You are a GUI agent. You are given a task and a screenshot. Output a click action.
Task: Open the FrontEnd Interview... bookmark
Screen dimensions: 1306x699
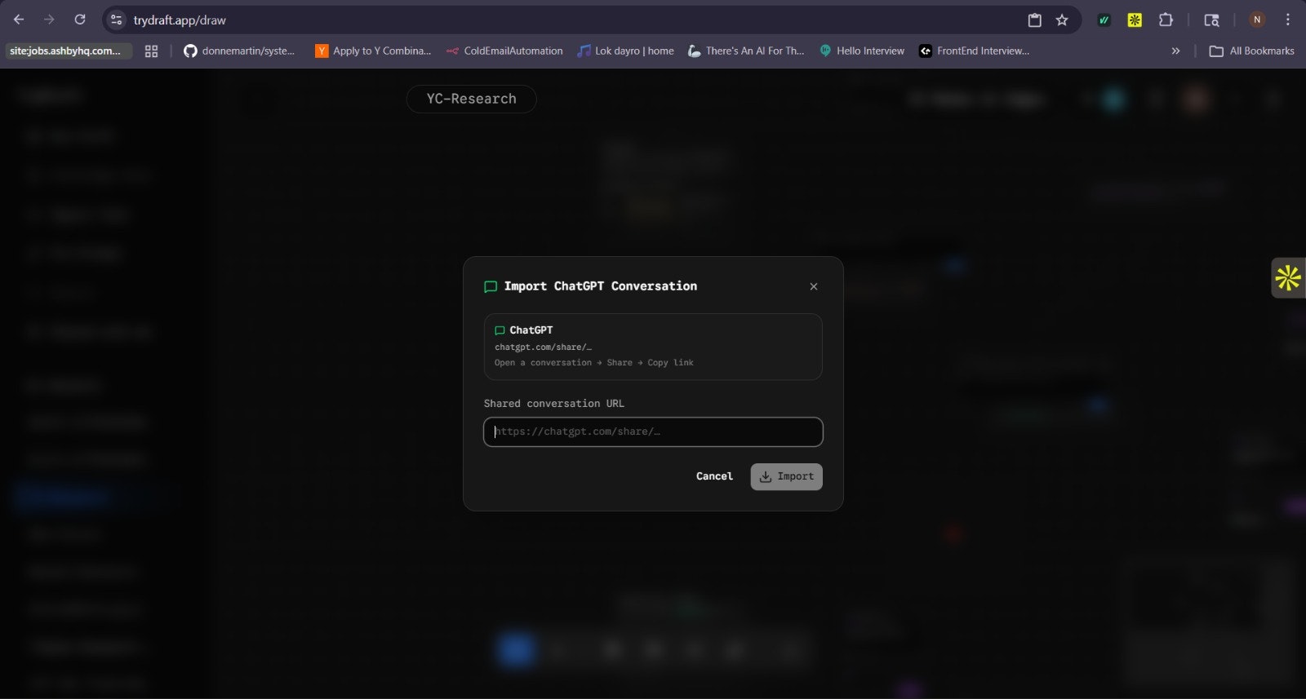point(975,51)
